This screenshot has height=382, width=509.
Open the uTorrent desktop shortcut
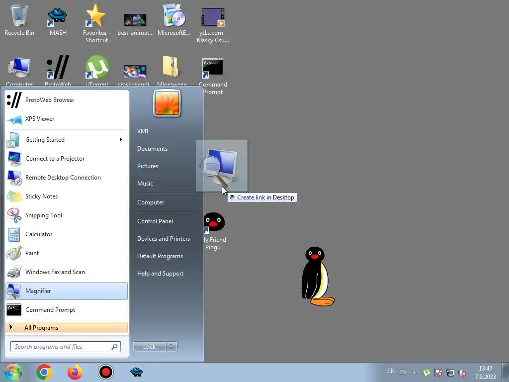click(x=97, y=70)
